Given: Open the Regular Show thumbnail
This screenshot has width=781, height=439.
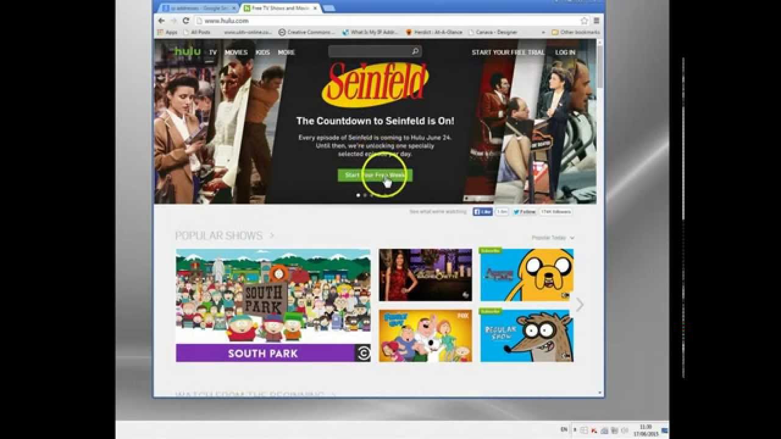Looking at the screenshot, I should point(527,336).
